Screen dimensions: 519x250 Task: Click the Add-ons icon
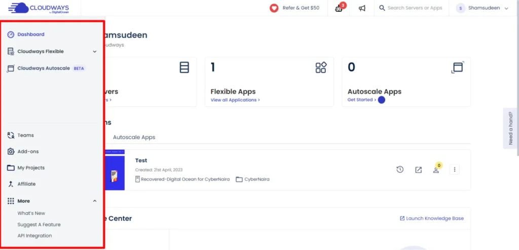11,152
